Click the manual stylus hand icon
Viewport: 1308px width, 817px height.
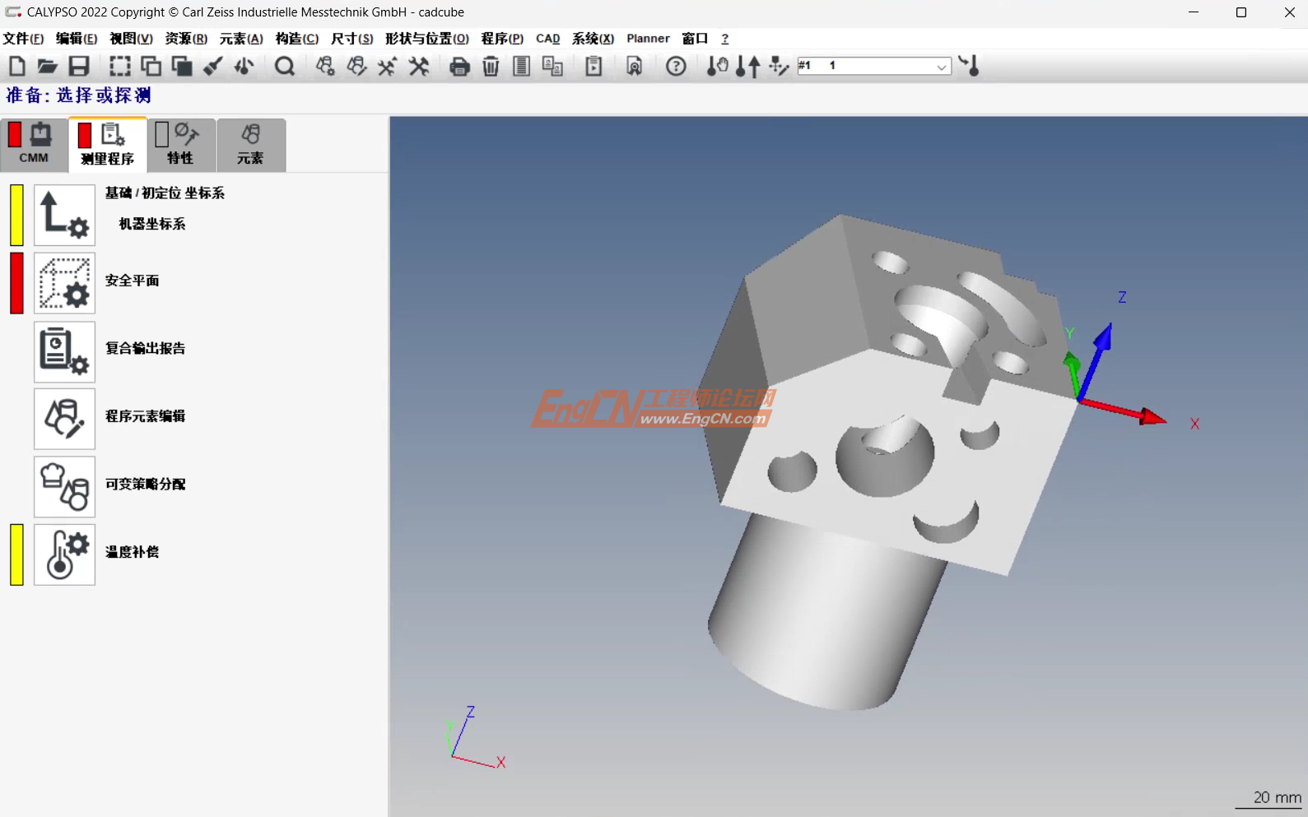717,67
